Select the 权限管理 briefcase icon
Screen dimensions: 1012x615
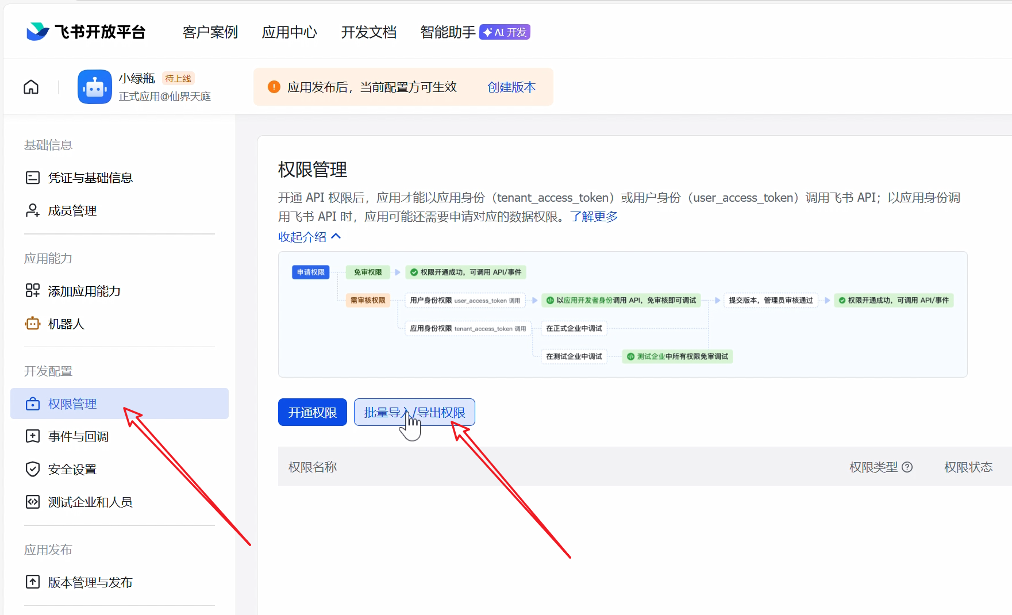pyautogui.click(x=33, y=403)
